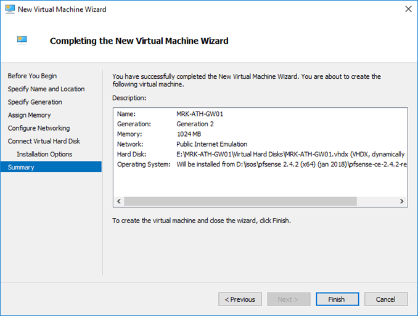Click the wizard title bar icon

coord(10,9)
